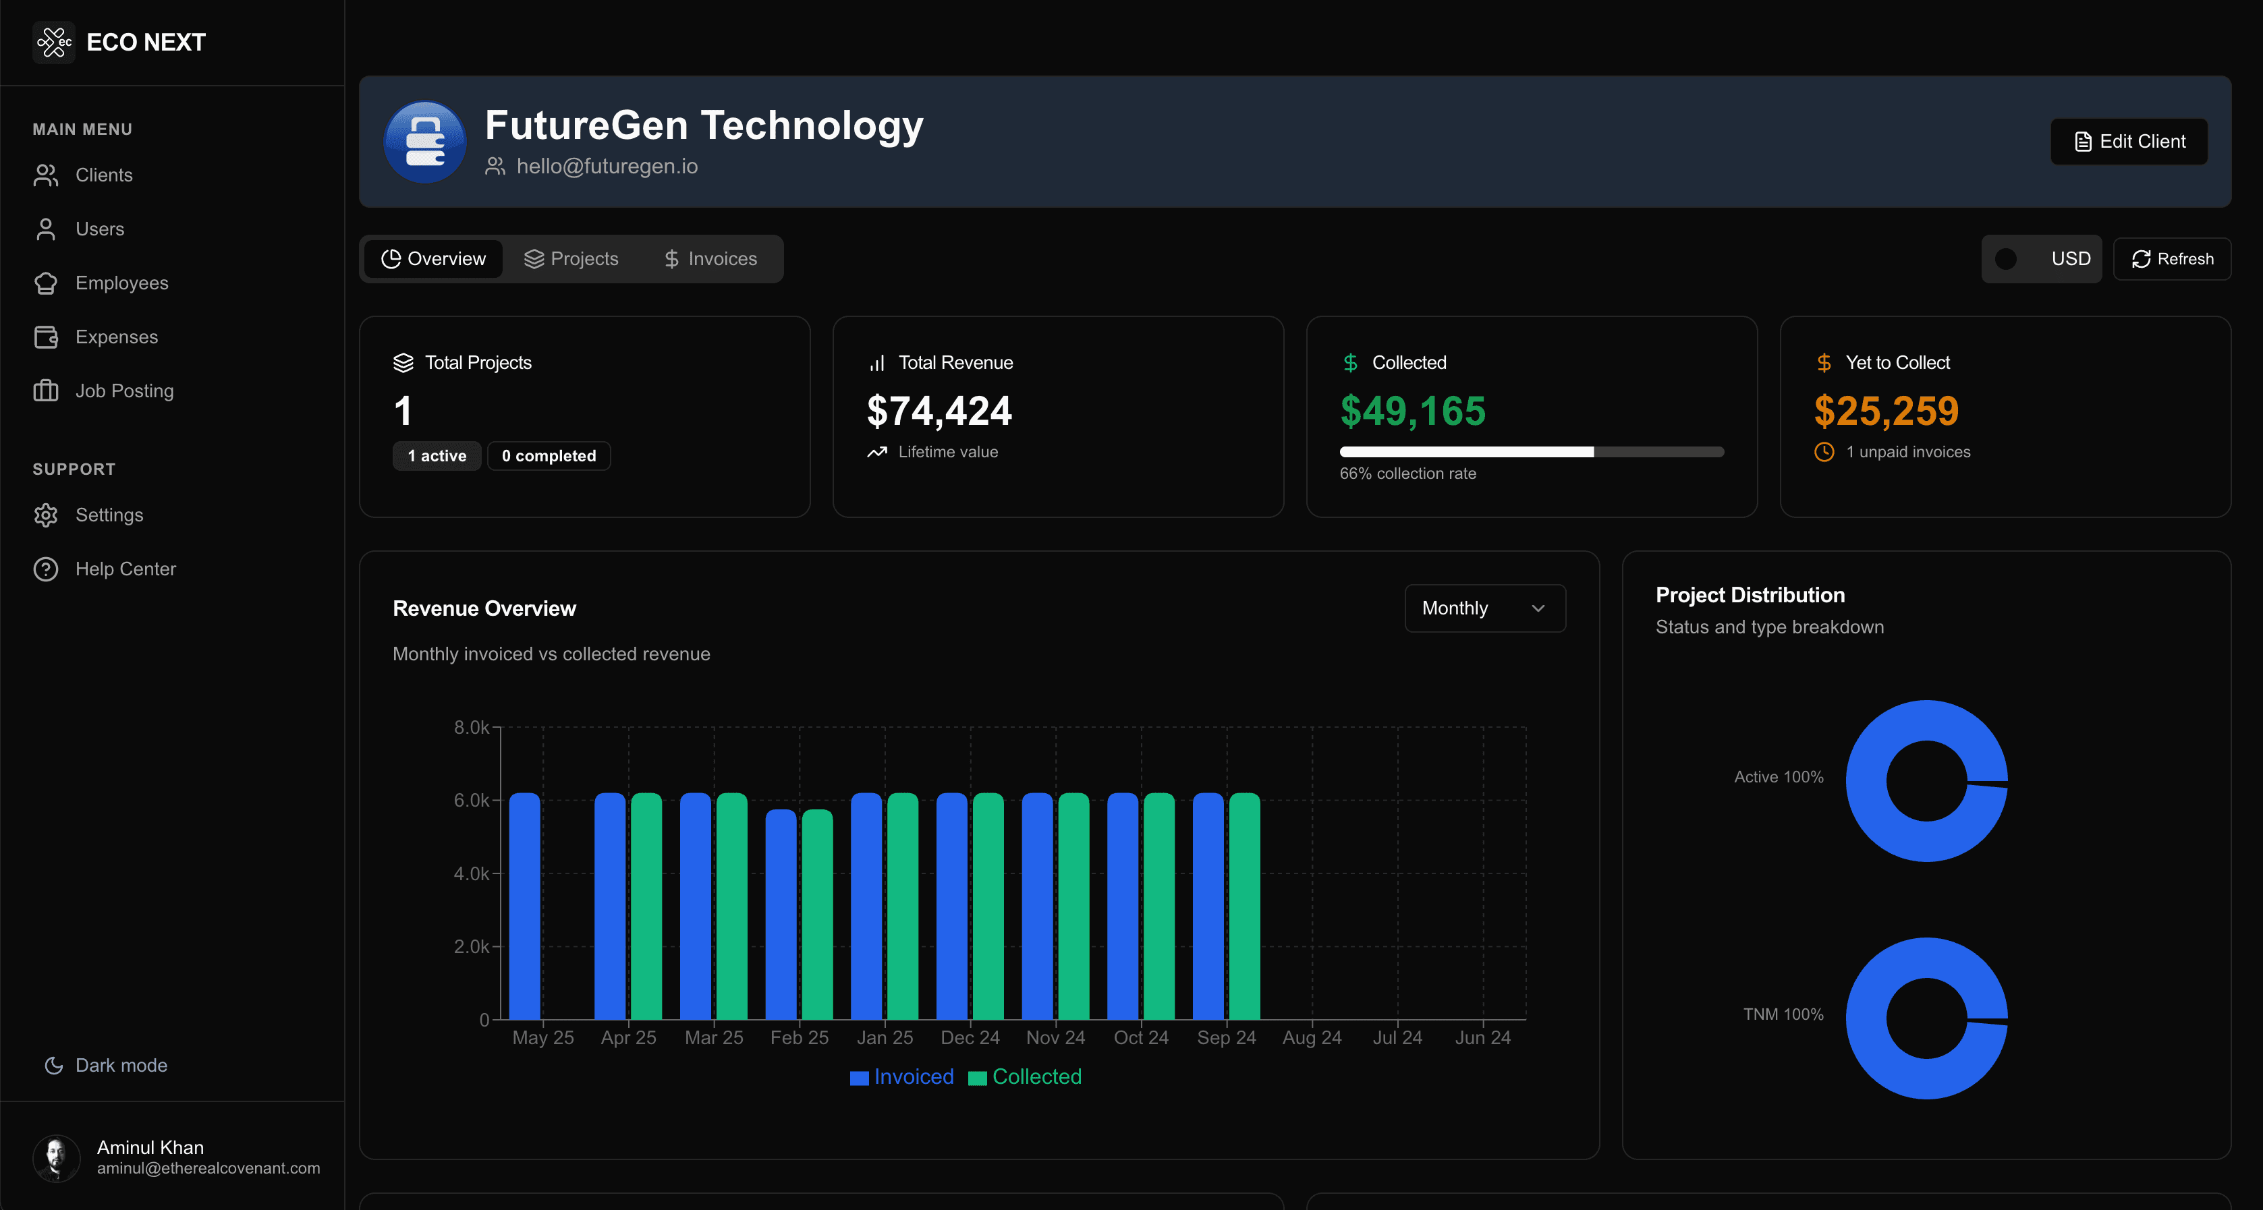Click the Invoices dollar icon
This screenshot has width=2263, height=1210.
tap(672, 259)
